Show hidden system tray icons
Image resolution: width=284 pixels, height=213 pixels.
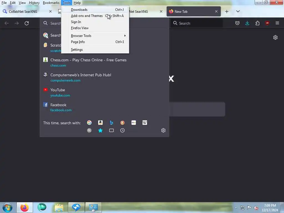(x=236, y=208)
